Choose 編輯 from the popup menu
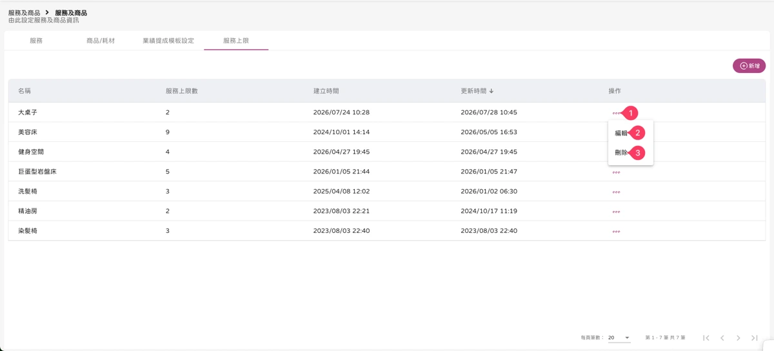The height and width of the screenshot is (351, 774). (x=621, y=133)
